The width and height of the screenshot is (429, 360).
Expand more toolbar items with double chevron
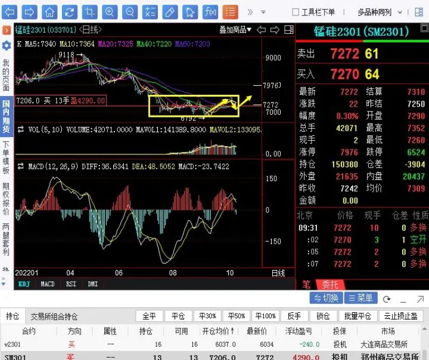click(250, 12)
